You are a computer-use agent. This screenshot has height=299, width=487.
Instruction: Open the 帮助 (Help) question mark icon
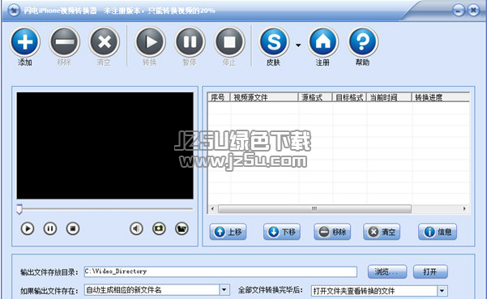point(363,41)
